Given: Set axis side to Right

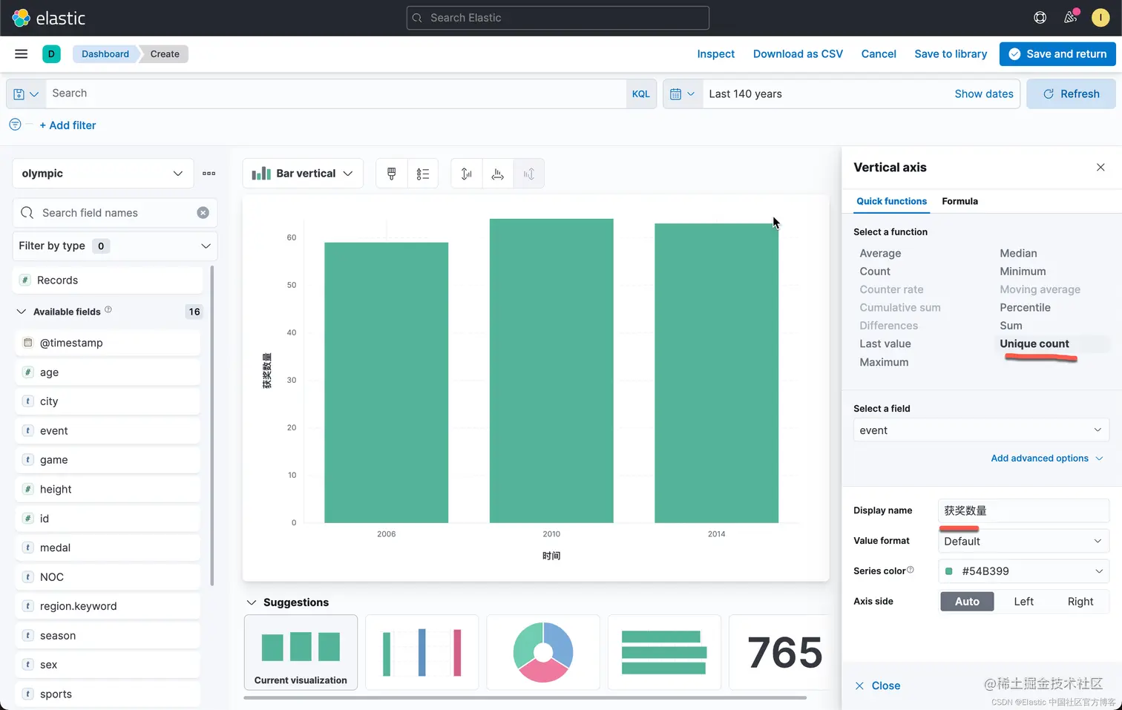Looking at the screenshot, I should [1080, 602].
